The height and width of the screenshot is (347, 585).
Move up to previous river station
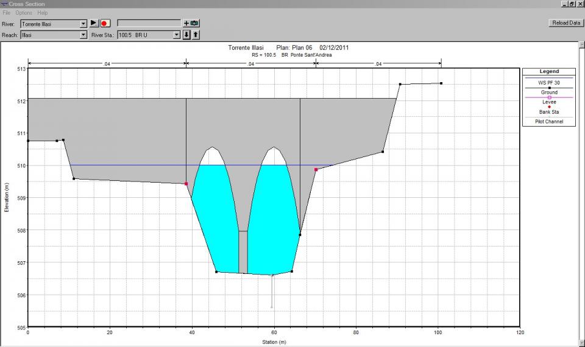point(196,35)
